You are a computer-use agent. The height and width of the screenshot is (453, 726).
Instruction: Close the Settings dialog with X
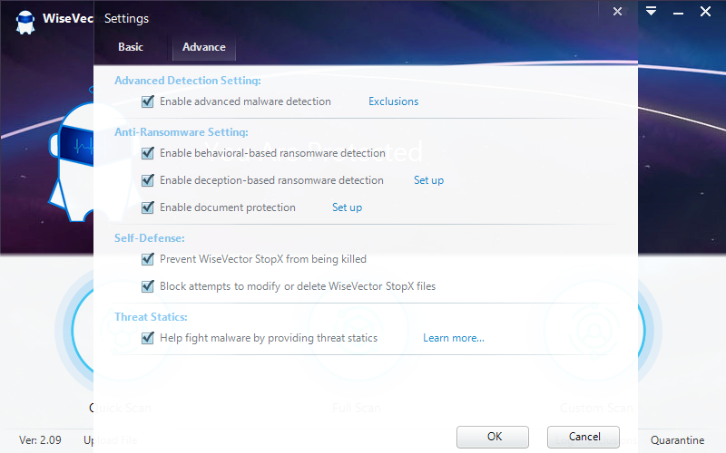point(617,12)
